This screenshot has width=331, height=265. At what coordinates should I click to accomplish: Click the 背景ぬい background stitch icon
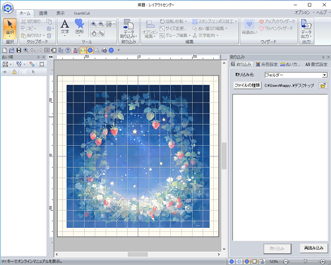250,27
